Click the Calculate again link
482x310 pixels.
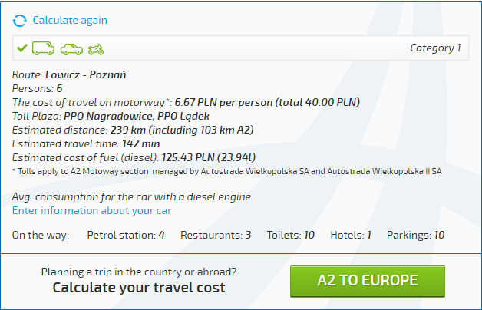tap(70, 21)
